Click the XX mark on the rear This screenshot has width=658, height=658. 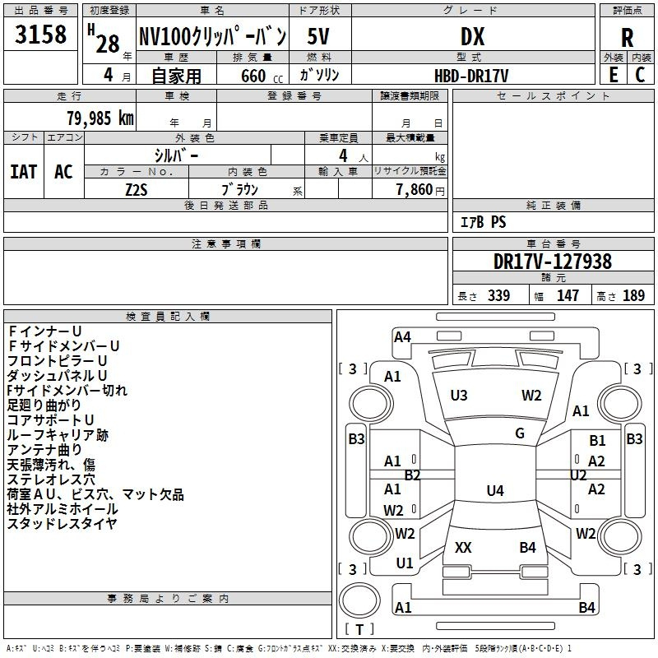[x=463, y=547]
